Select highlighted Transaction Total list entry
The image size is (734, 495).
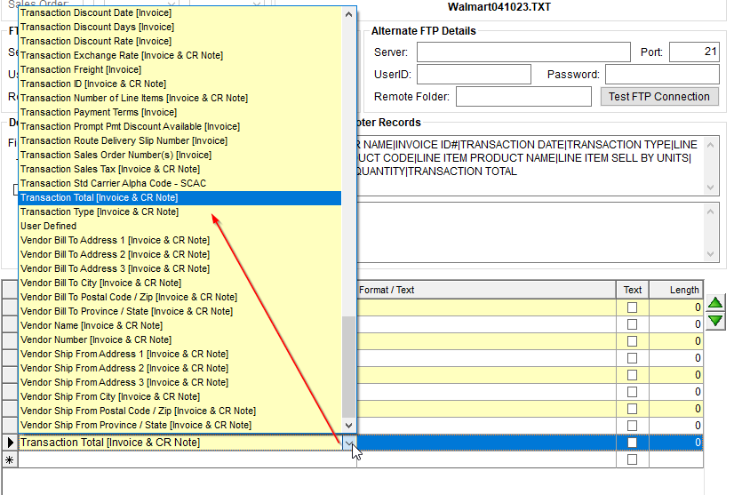click(180, 197)
